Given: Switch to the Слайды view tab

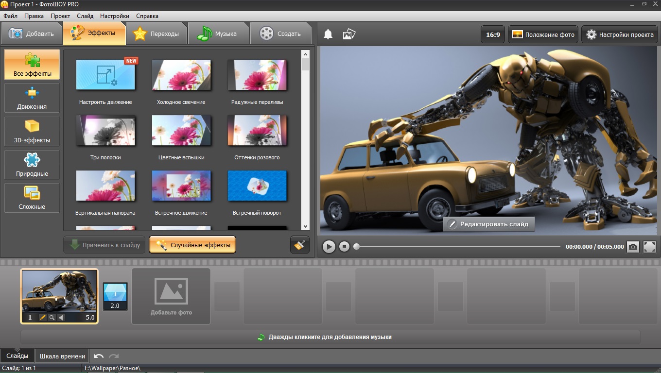Looking at the screenshot, I should coord(17,356).
